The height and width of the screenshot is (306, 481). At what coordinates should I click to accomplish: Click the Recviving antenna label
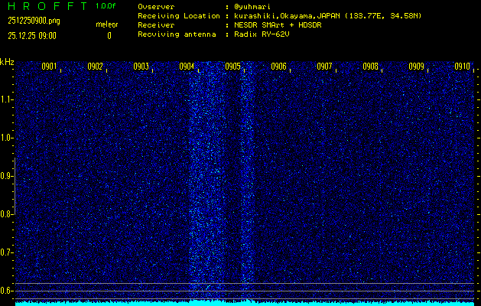pyautogui.click(x=177, y=34)
